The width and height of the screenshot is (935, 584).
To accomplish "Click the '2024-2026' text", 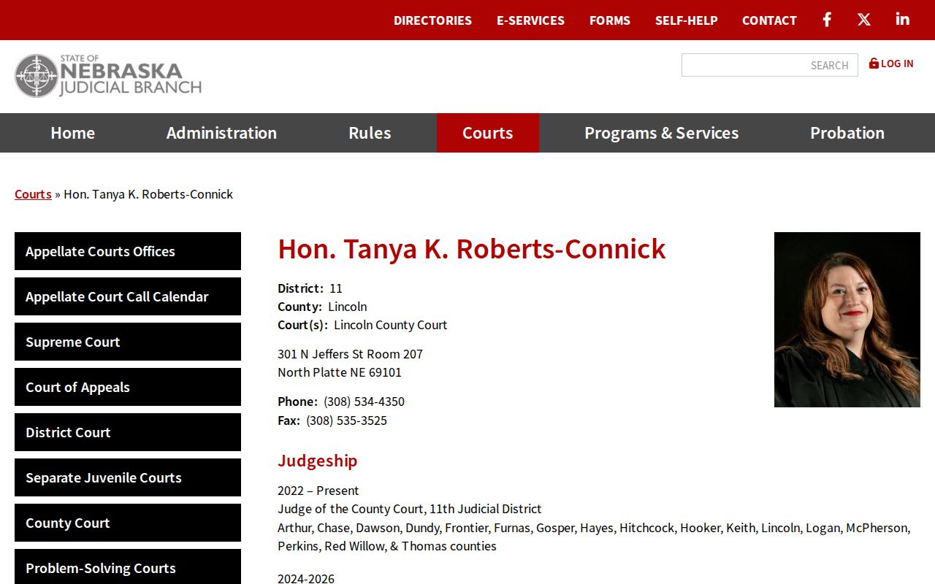I will [306, 578].
